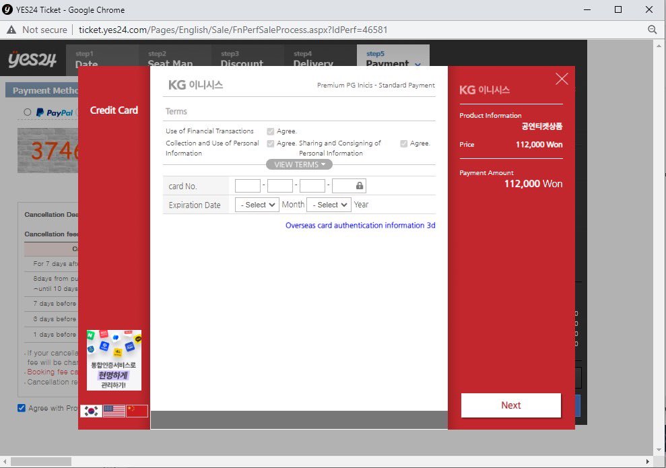Close the KG Inicis payment popup
The image size is (666, 468).
(x=562, y=79)
